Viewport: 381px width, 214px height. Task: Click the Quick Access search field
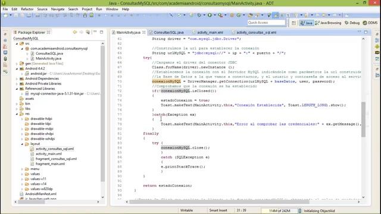pos(266,23)
